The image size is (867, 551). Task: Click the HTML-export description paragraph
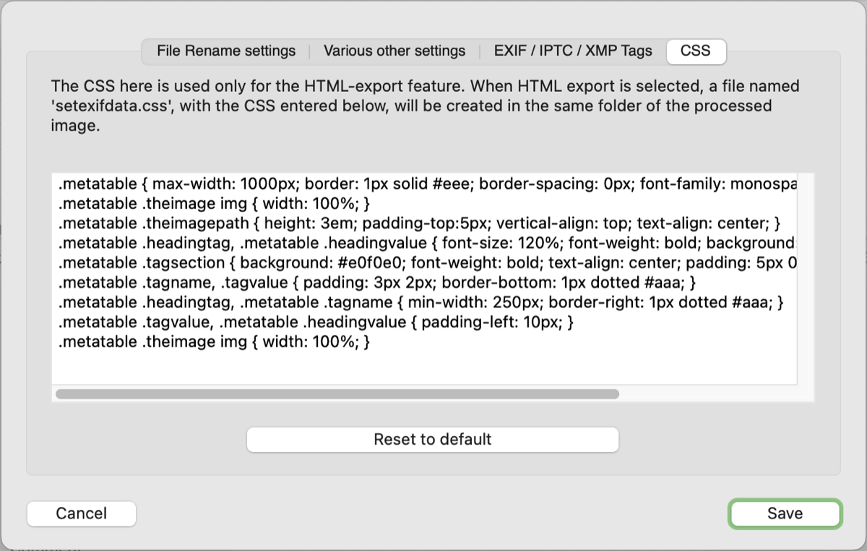point(424,106)
